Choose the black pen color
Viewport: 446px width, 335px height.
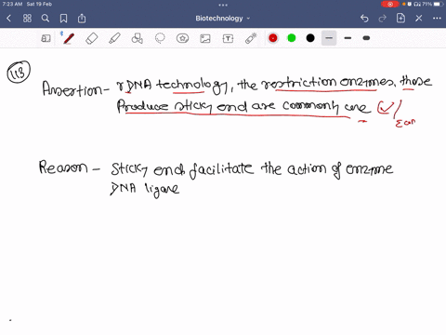click(x=310, y=38)
